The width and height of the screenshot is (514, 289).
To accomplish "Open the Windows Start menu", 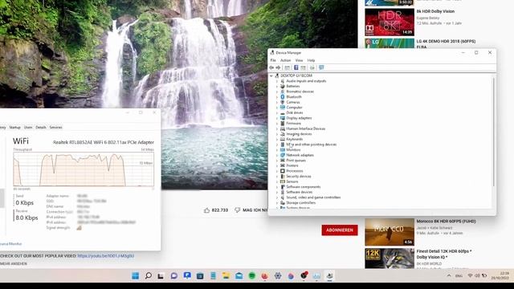I will [x=136, y=276].
